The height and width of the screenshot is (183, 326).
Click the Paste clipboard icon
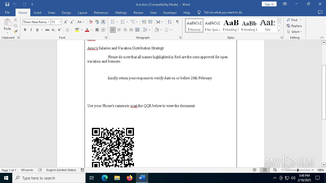7,22
